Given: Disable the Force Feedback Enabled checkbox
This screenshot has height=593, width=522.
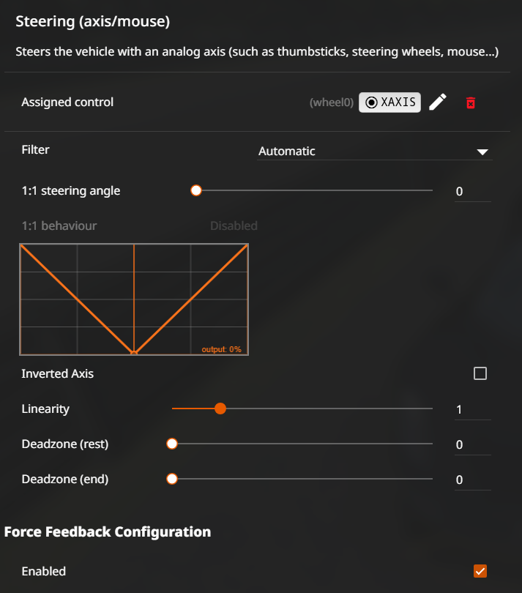Looking at the screenshot, I should pos(480,571).
